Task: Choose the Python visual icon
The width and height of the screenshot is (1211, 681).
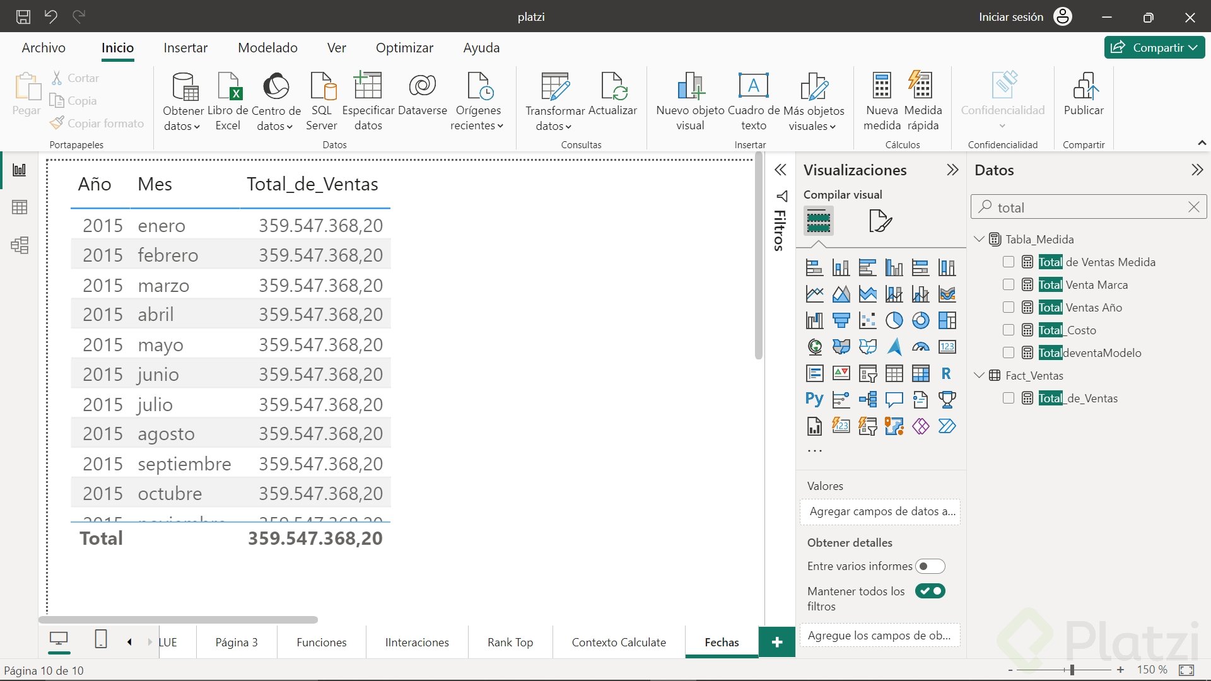Action: 814,399
